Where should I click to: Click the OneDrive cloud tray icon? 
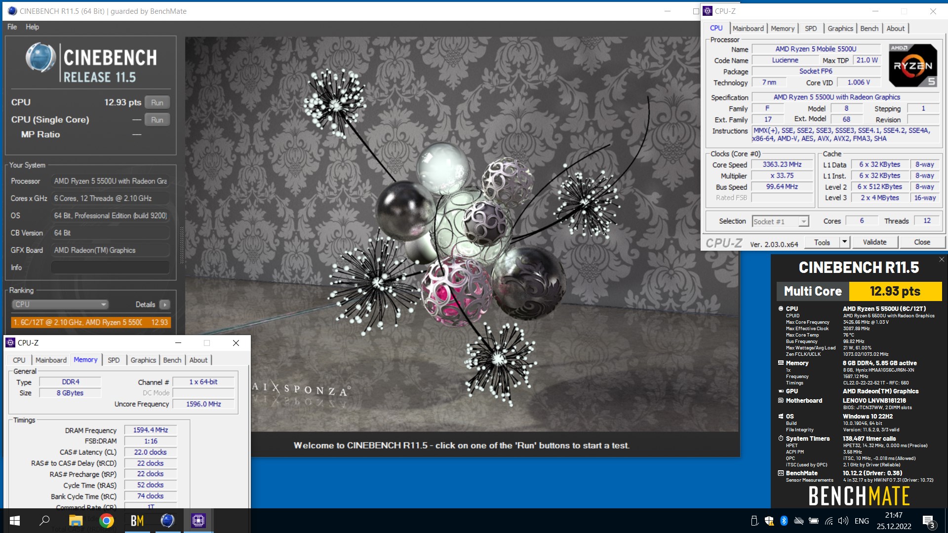pos(799,521)
